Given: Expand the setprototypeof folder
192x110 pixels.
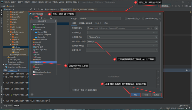Looking at the screenshot, I should (8, 12).
